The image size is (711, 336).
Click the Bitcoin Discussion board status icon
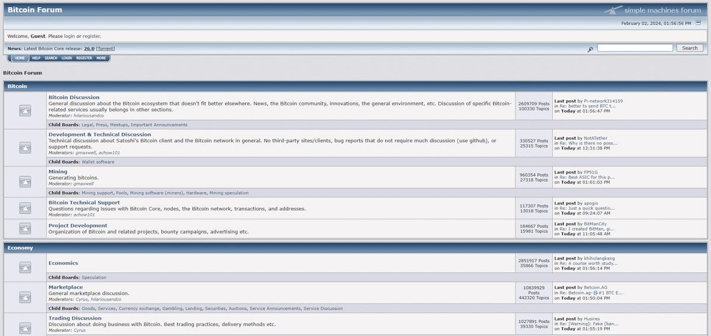tap(25, 110)
